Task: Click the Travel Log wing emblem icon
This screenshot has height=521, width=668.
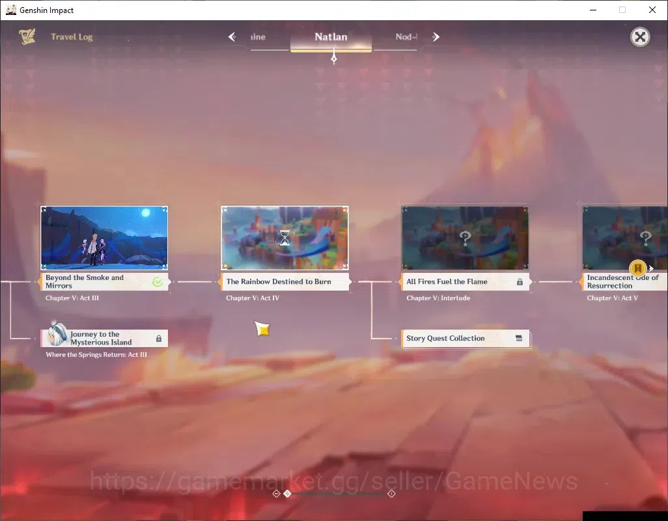Action: point(27,36)
